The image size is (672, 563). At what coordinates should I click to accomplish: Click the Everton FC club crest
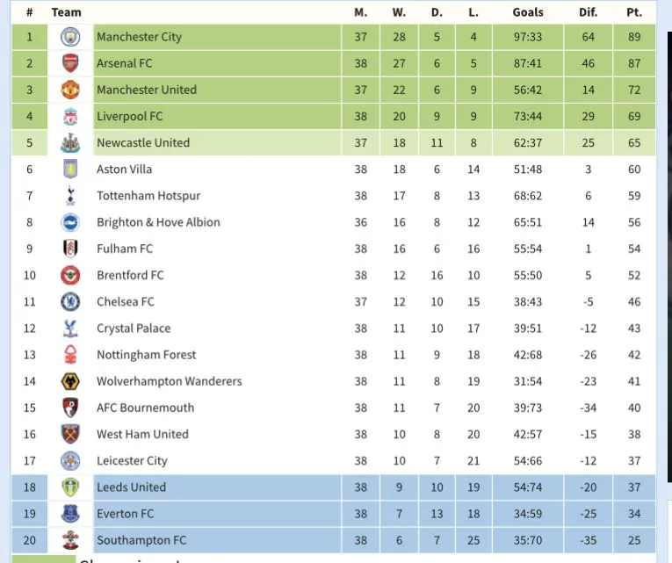pos(70,513)
